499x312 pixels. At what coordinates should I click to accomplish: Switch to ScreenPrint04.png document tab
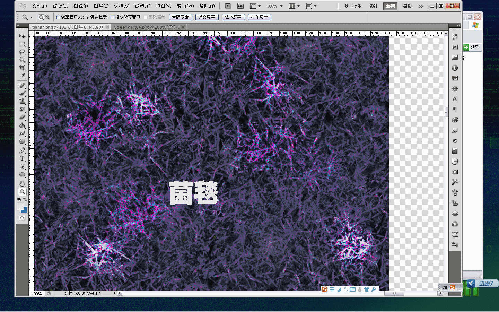tap(147, 27)
